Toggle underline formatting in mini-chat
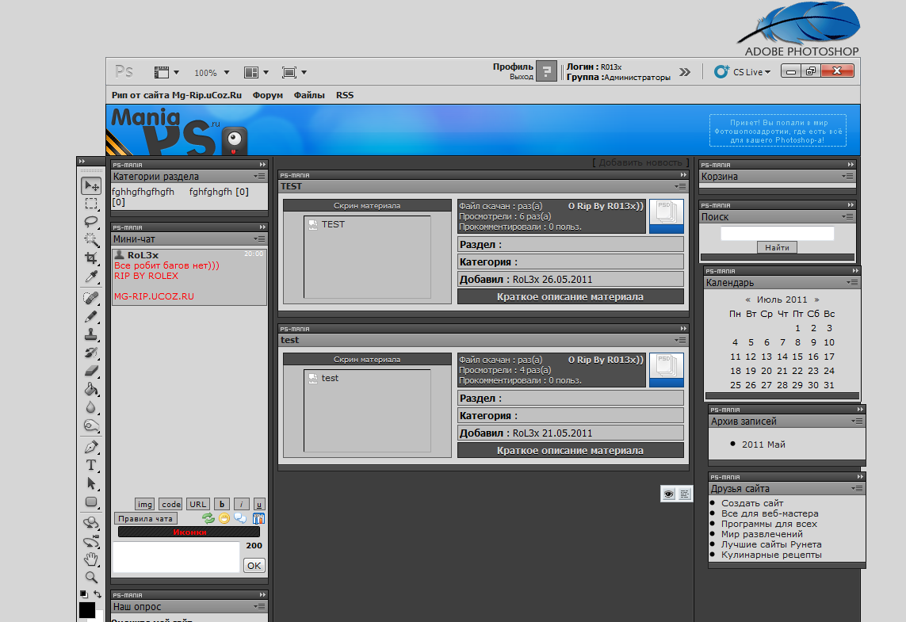This screenshot has height=622, width=906. pyautogui.click(x=259, y=504)
